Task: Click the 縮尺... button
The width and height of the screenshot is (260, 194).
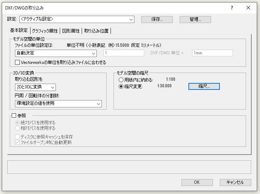Action: coord(204,86)
